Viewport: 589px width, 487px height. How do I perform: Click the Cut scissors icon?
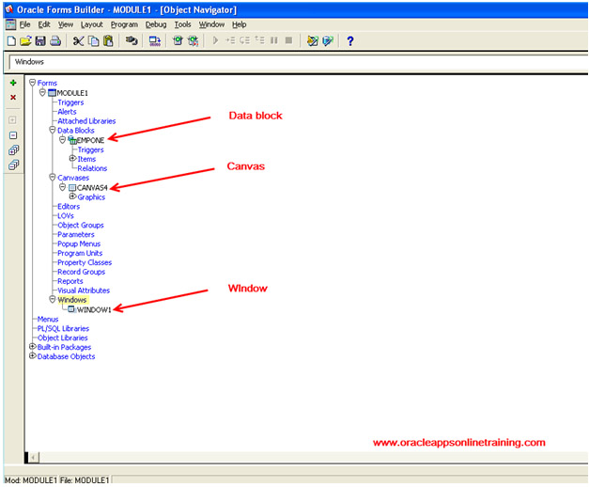coord(78,40)
